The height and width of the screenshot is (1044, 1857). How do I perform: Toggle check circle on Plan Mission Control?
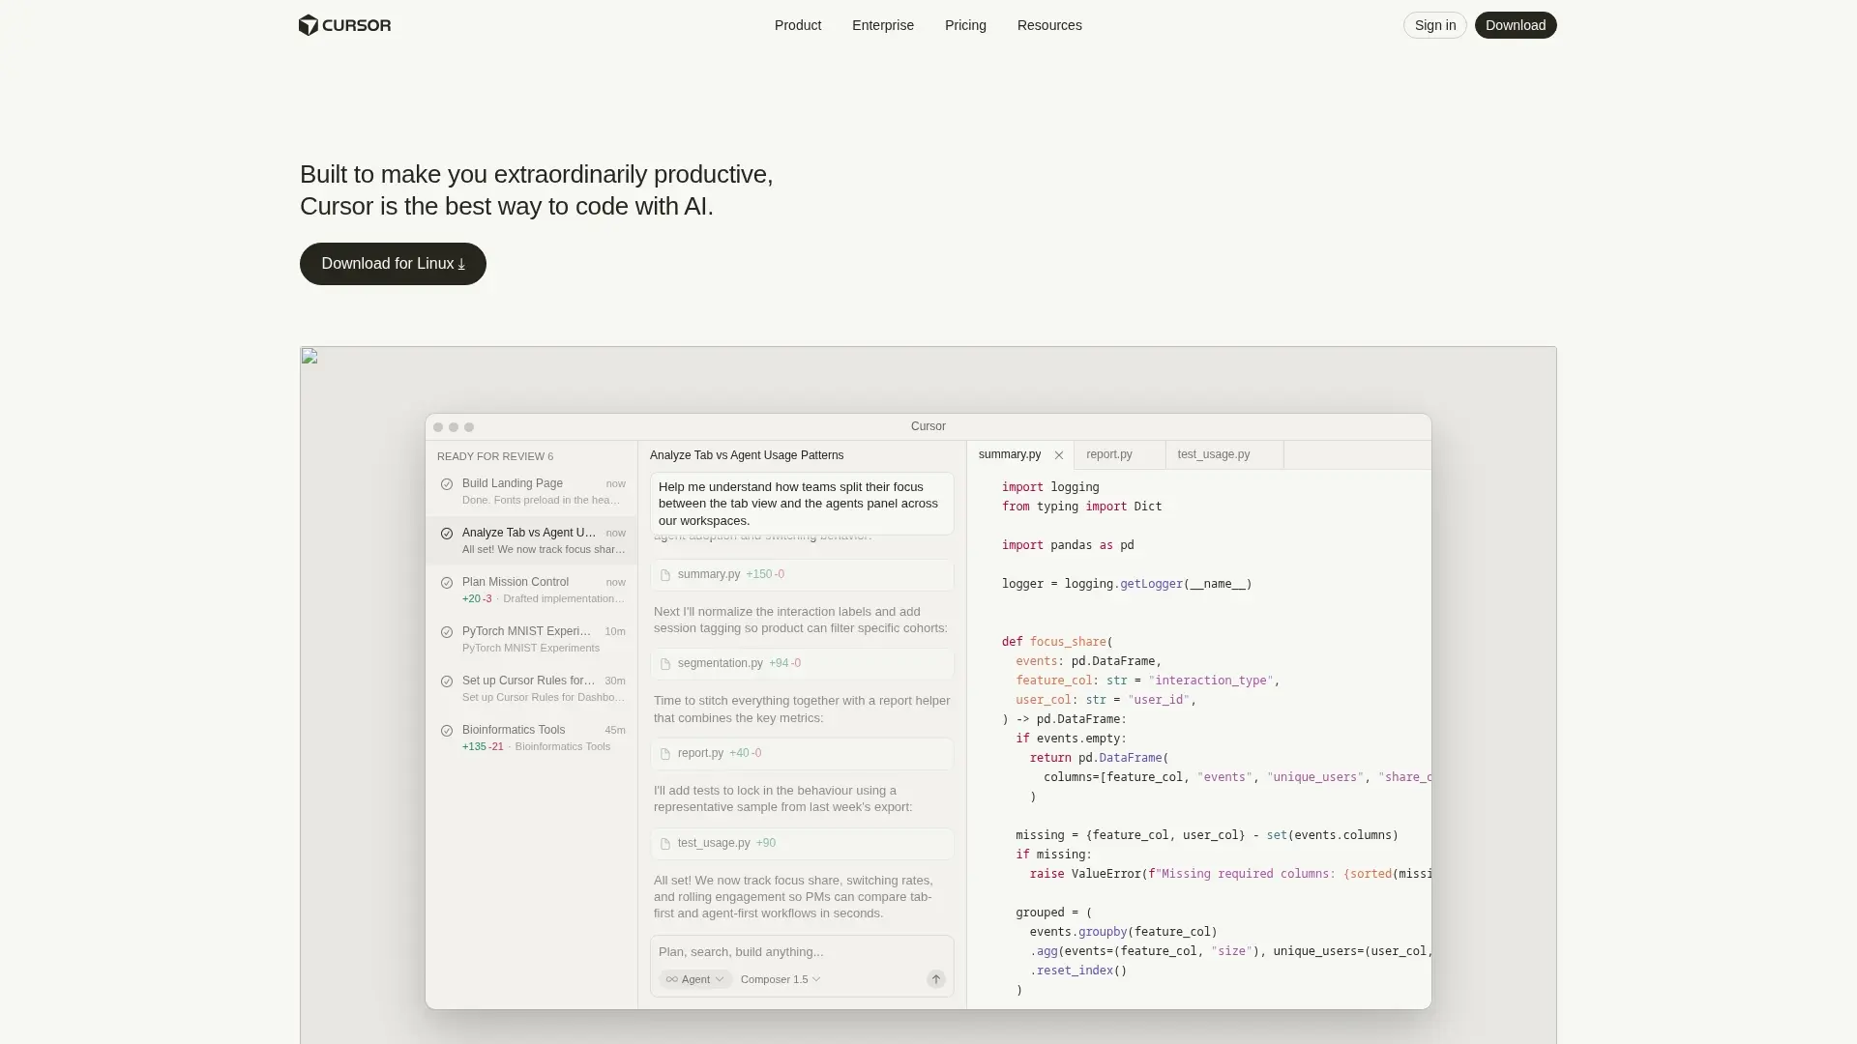pyautogui.click(x=447, y=583)
